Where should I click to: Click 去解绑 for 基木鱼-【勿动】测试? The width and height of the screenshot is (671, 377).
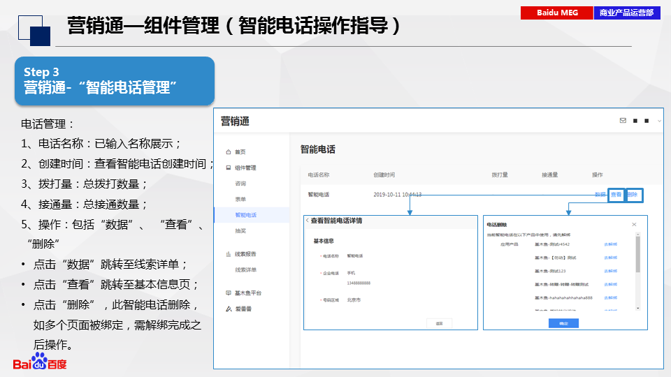[x=610, y=258]
